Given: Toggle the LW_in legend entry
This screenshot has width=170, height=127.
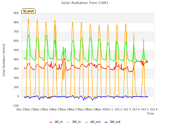Looking at the screenshot, I should [x=56, y=122].
